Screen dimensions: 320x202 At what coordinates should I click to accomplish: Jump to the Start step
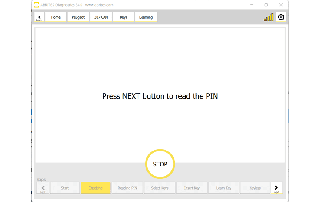(65, 188)
